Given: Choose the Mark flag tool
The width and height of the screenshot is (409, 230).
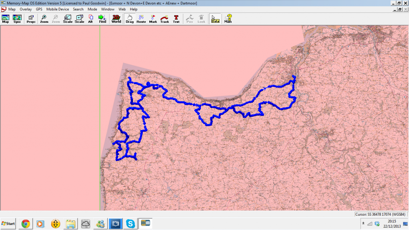Looking at the screenshot, I should coord(153,19).
